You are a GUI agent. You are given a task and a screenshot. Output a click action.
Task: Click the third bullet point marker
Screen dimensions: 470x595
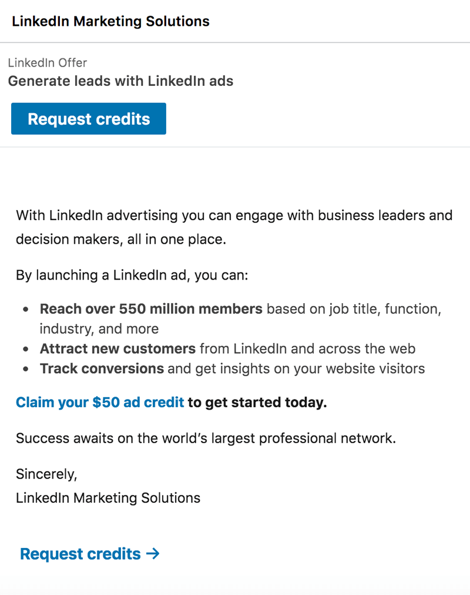(26, 368)
